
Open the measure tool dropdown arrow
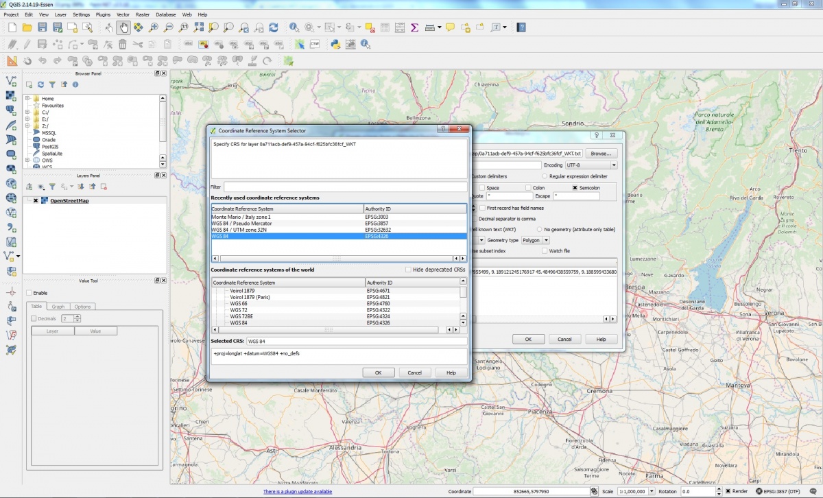tap(439, 27)
